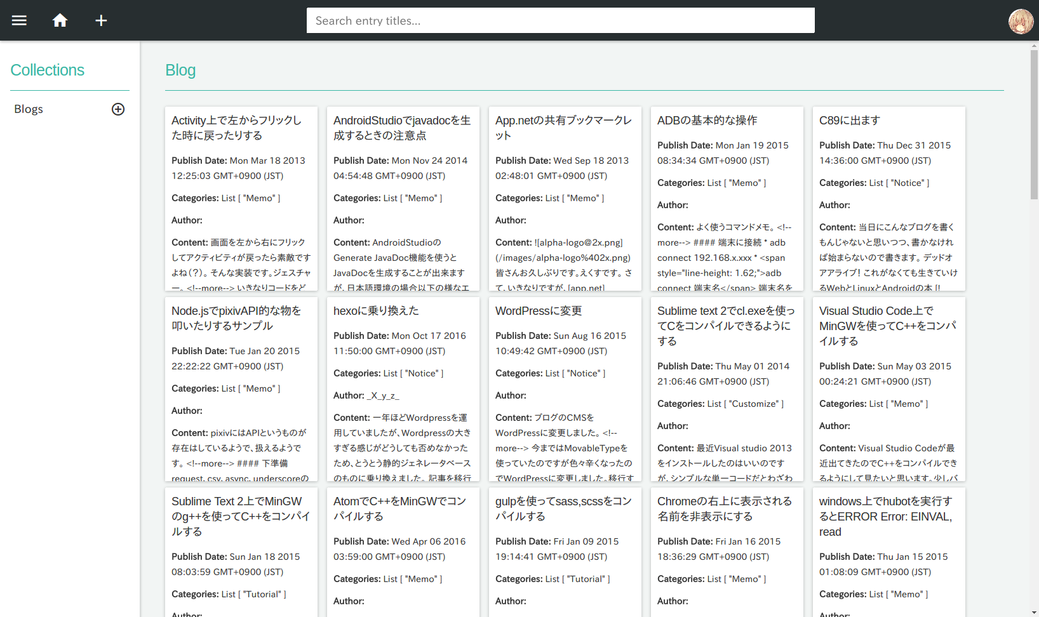
Task: Click the Blogs collection in the sidebar
Action: coord(28,109)
